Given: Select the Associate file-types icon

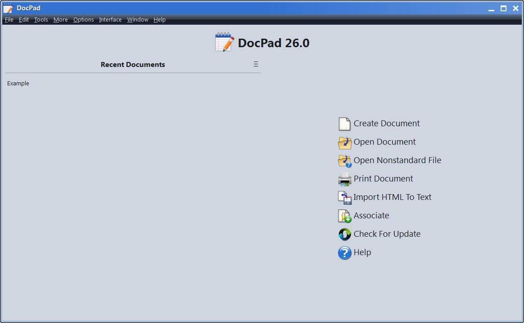Looking at the screenshot, I should pos(344,215).
